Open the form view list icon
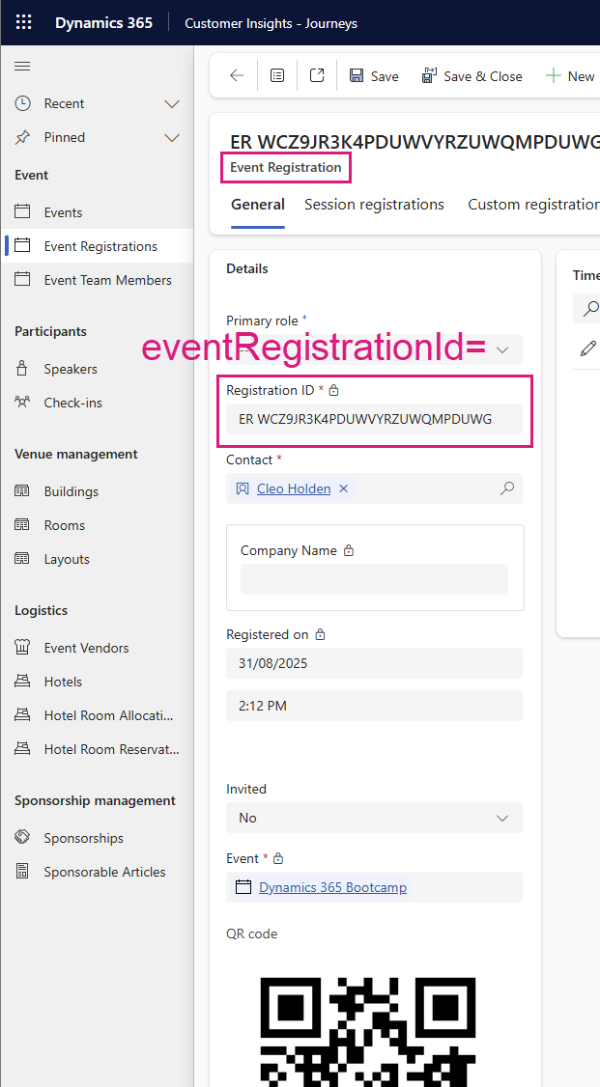This screenshot has height=1087, width=600. pos(276,76)
